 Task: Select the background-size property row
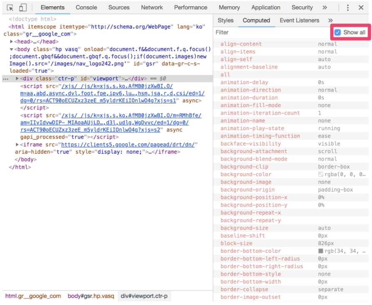[x=291, y=228]
